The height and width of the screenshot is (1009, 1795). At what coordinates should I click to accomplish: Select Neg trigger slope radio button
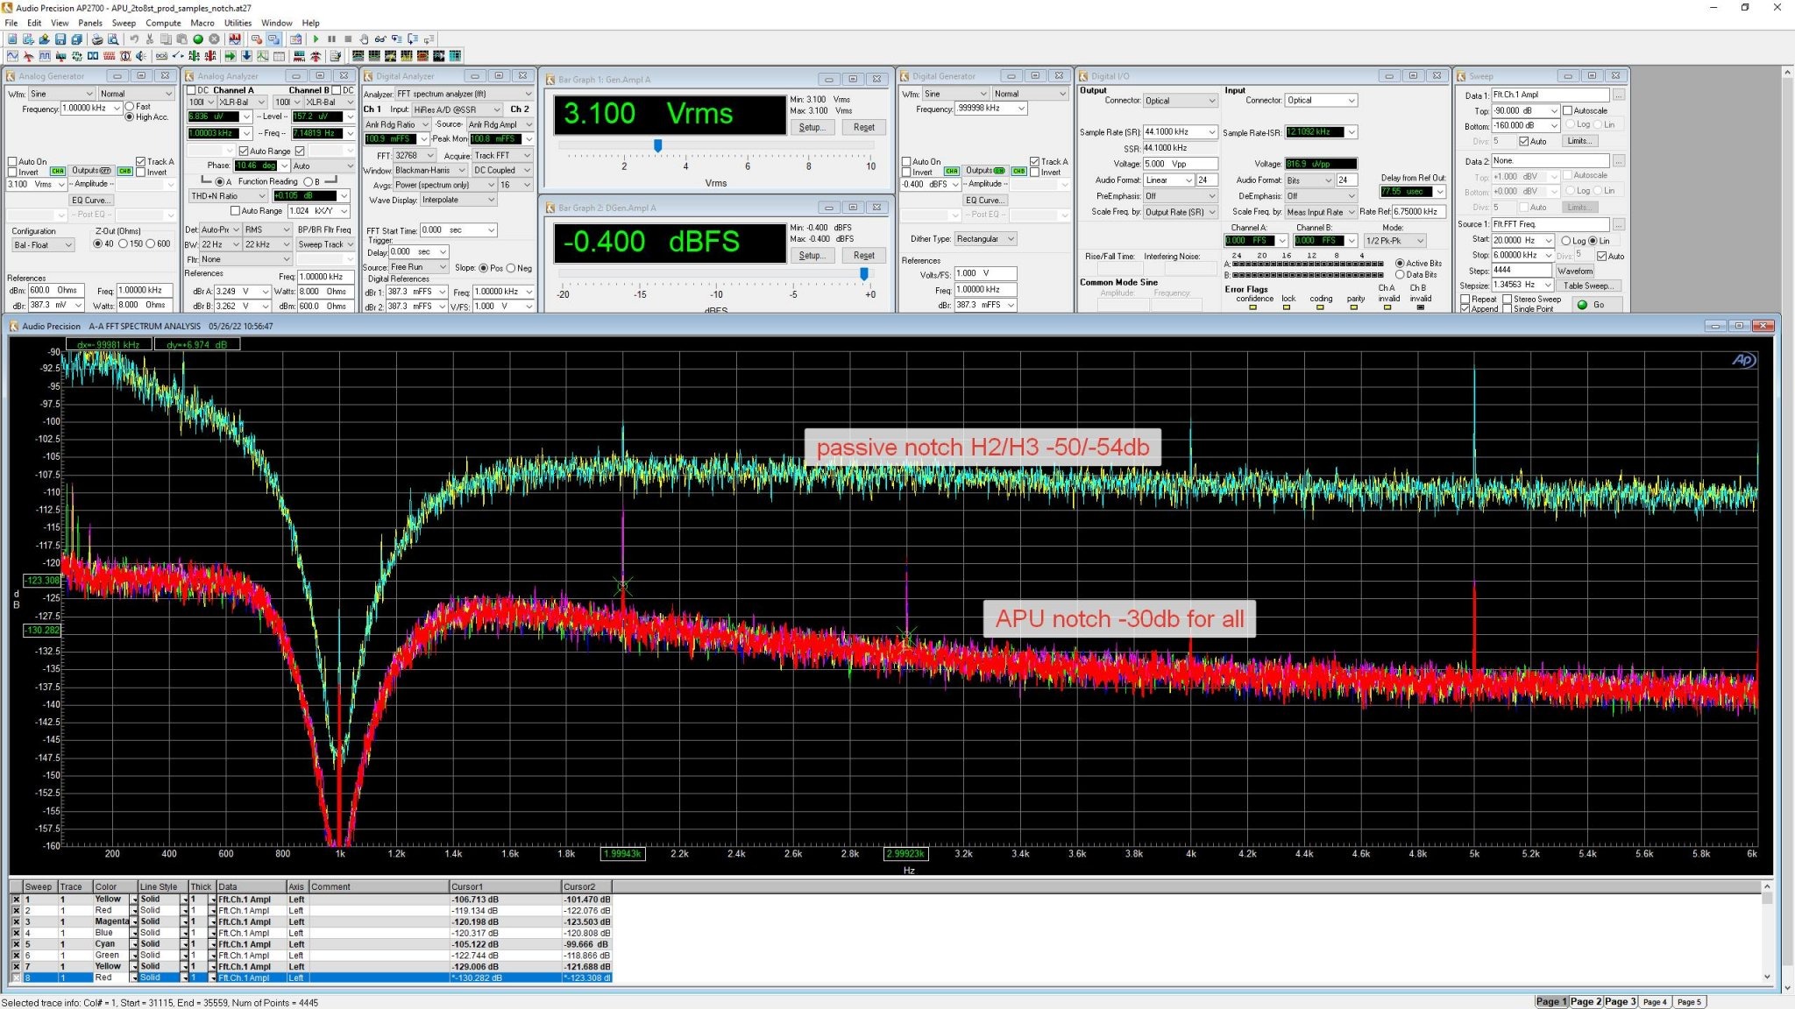pyautogui.click(x=511, y=268)
